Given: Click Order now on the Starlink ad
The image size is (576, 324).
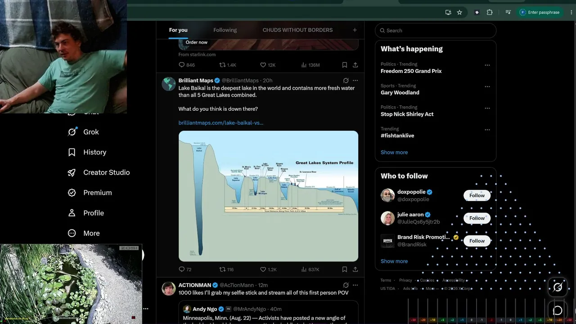Looking at the screenshot, I should [197, 42].
